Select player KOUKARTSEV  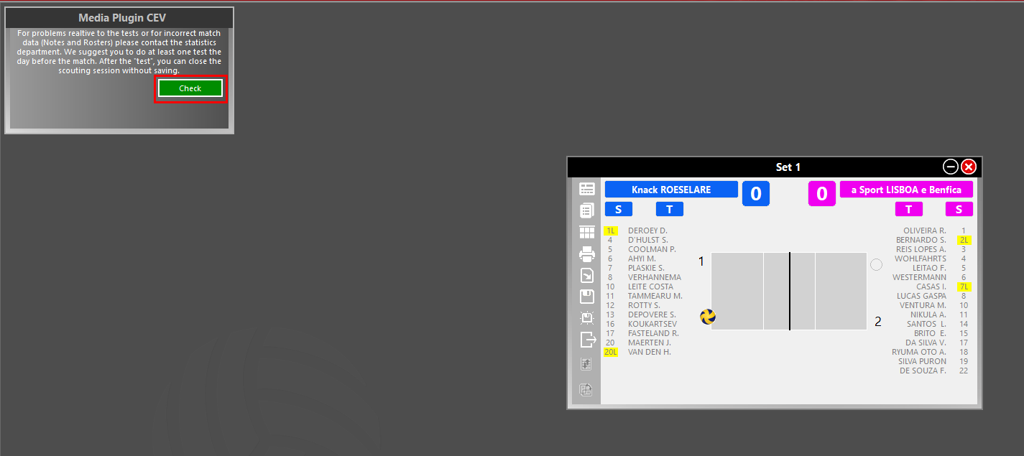click(652, 324)
